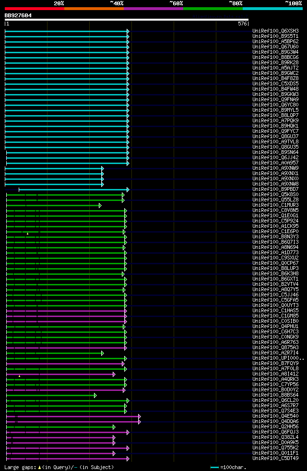Open hit UniRef100_A5BP62
Image resolution: width=307 pixels, height=471 pixels.
pos(275,41)
